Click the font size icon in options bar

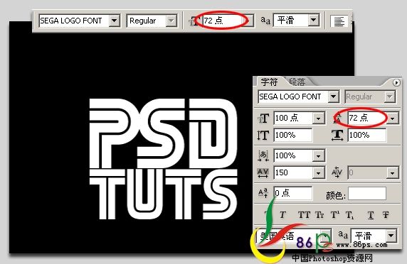click(194, 21)
